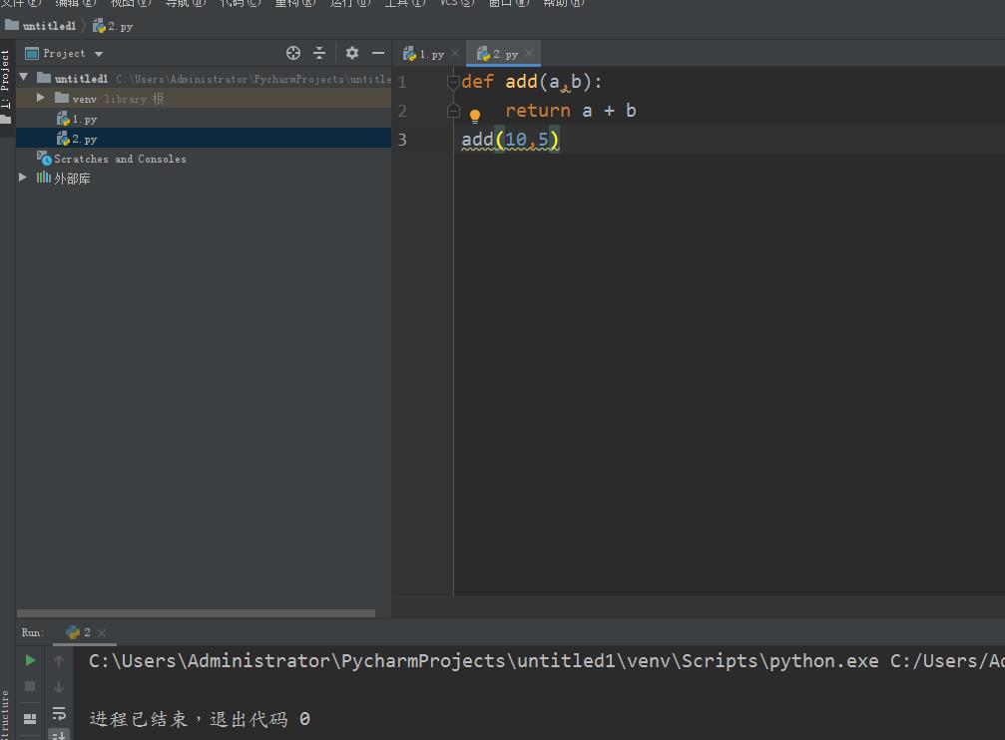The image size is (1005, 740).
Task: Hide the Project panel with minus icon
Action: coord(378,53)
